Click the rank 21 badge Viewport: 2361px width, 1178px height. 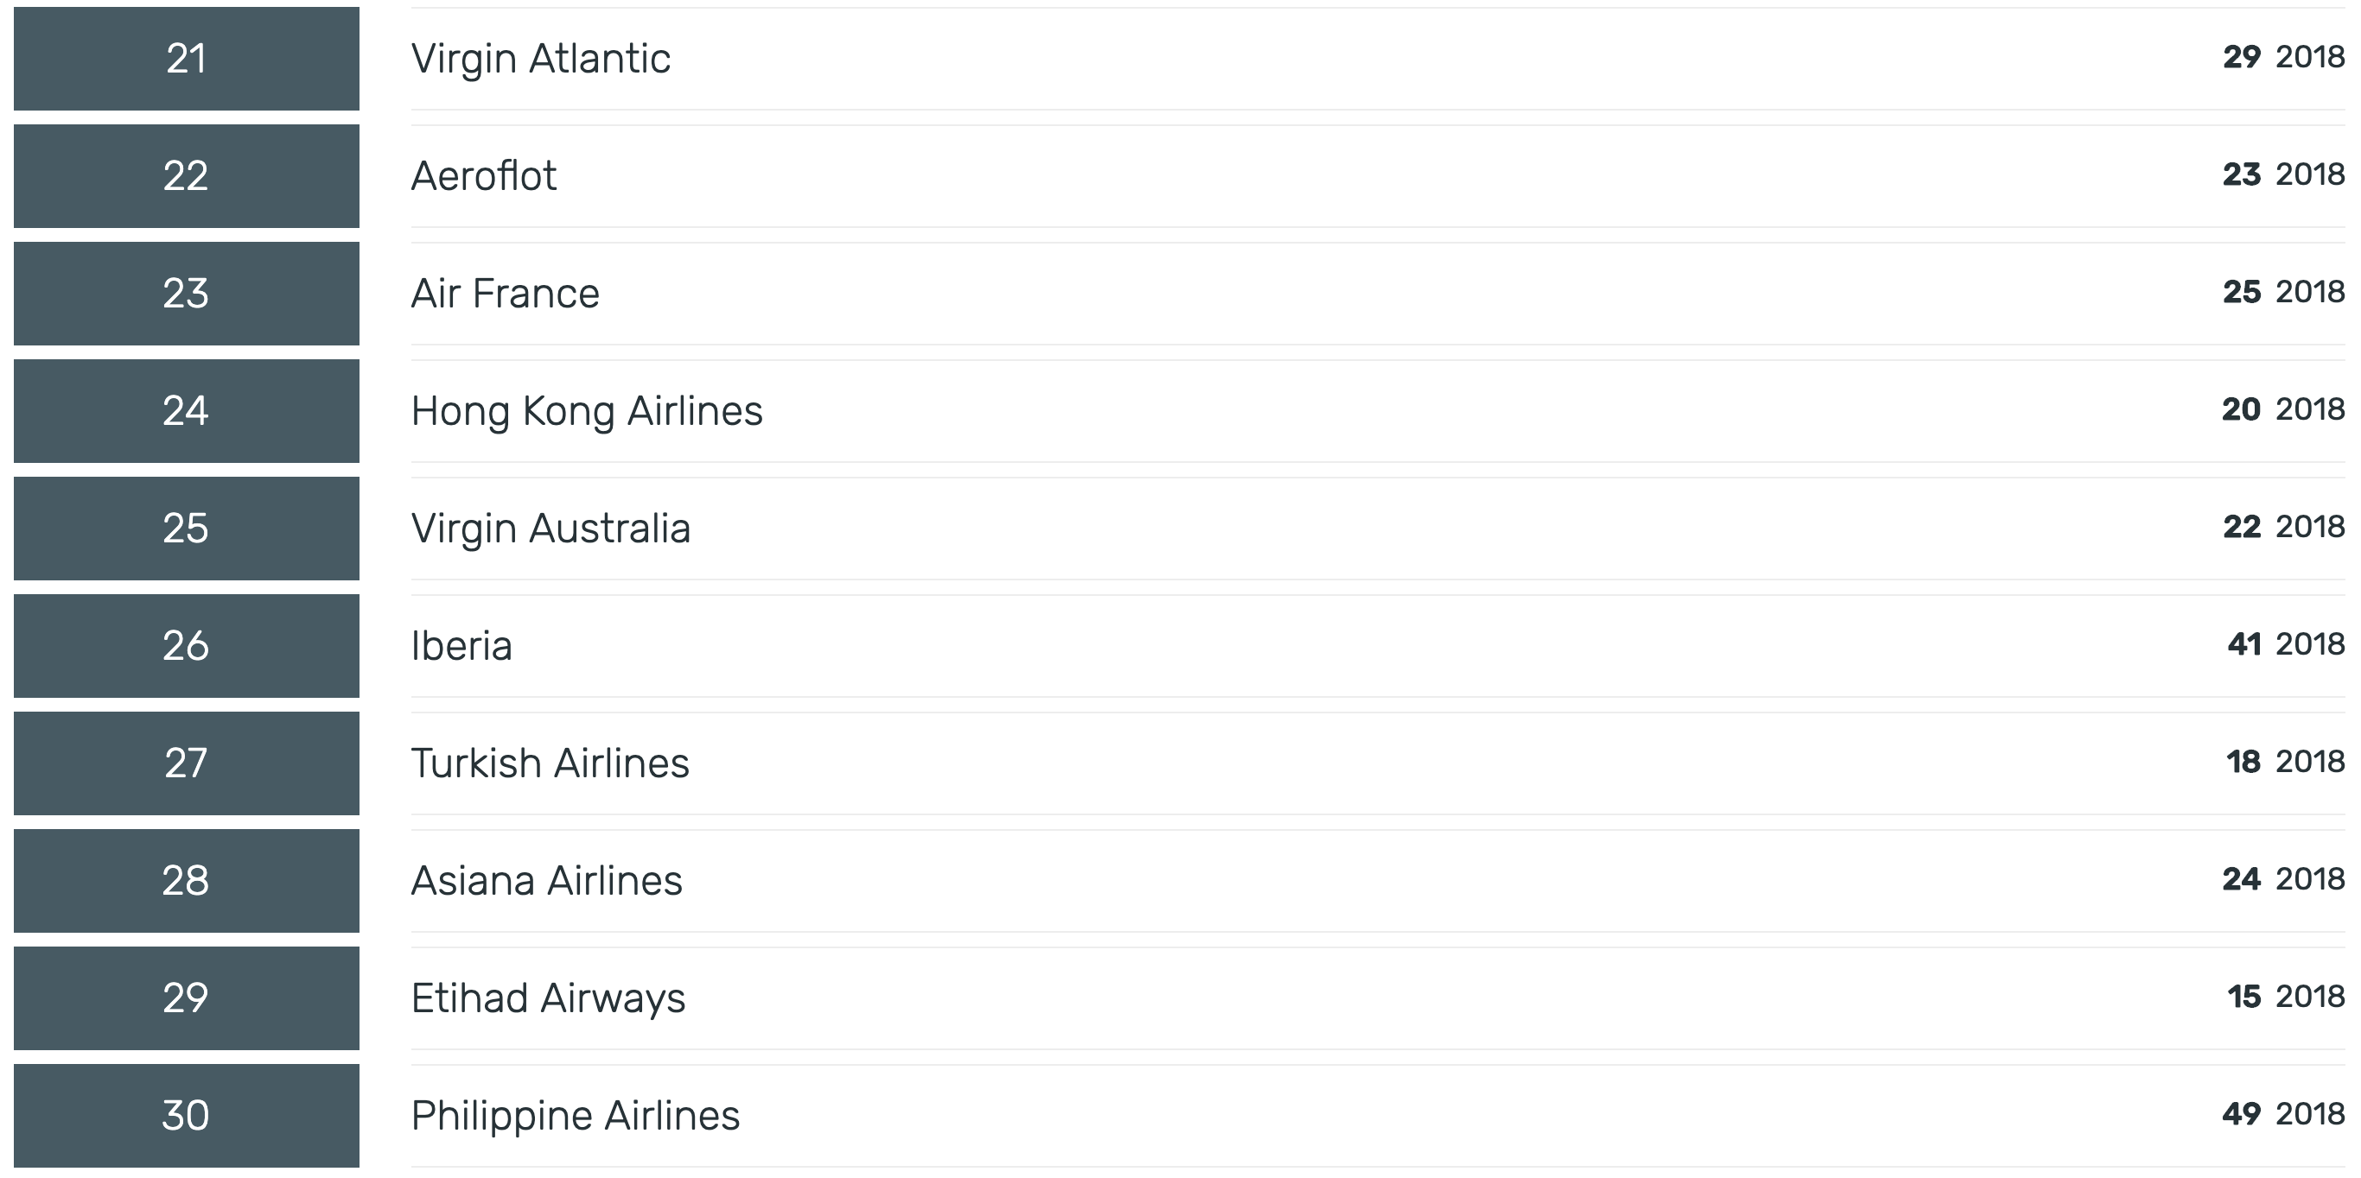tap(186, 59)
